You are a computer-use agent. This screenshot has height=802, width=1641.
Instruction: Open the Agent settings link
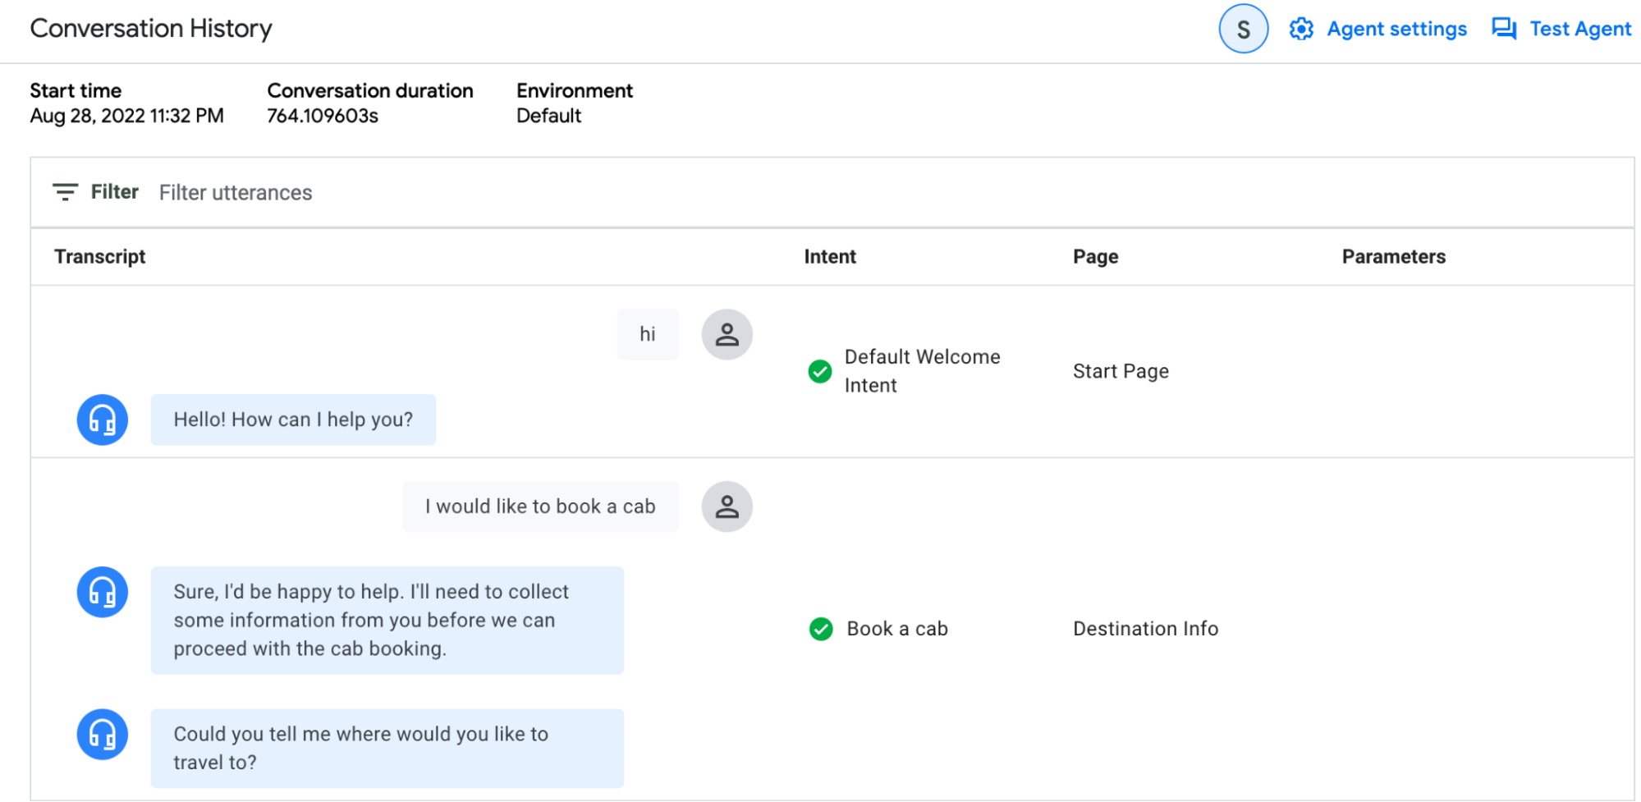coord(1396,28)
